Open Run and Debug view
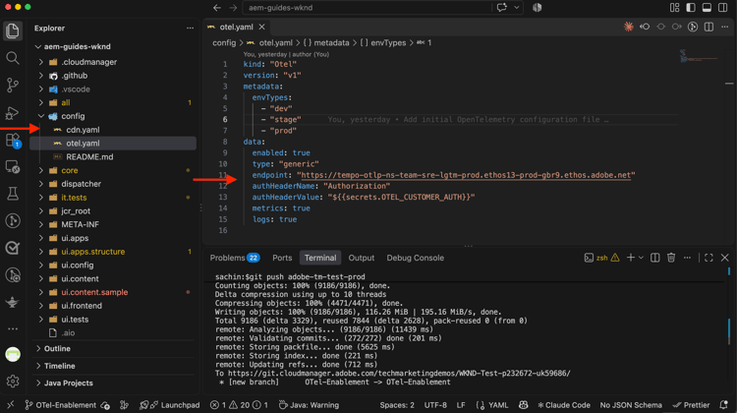Viewport: 737px width, 413px height. [x=13, y=112]
